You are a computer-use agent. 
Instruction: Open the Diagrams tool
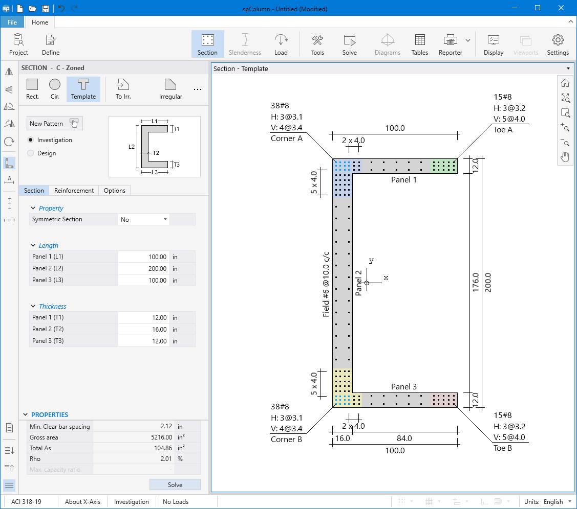pos(388,44)
